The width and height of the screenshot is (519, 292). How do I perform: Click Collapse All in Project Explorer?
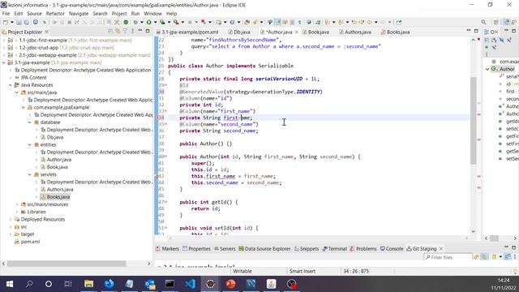coord(110,31)
